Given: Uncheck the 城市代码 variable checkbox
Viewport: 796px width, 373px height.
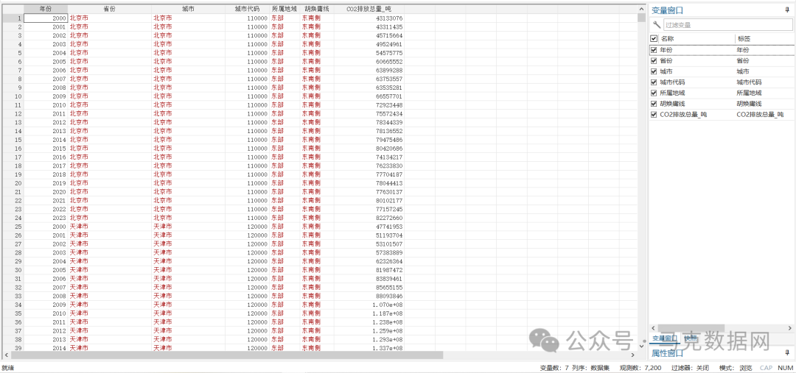Looking at the screenshot, I should pos(654,82).
